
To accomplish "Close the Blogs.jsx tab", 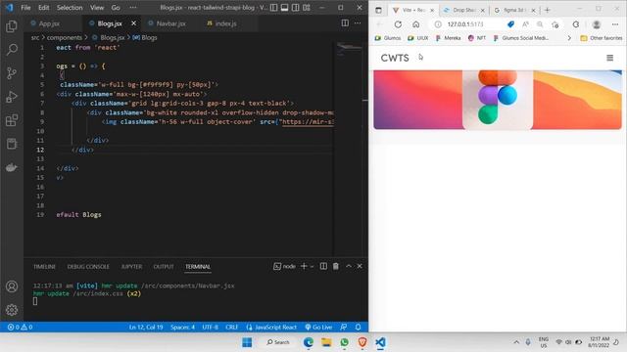I will (x=133, y=23).
